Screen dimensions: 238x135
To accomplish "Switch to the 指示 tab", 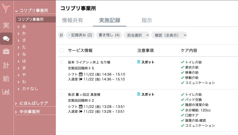I will (147, 20).
